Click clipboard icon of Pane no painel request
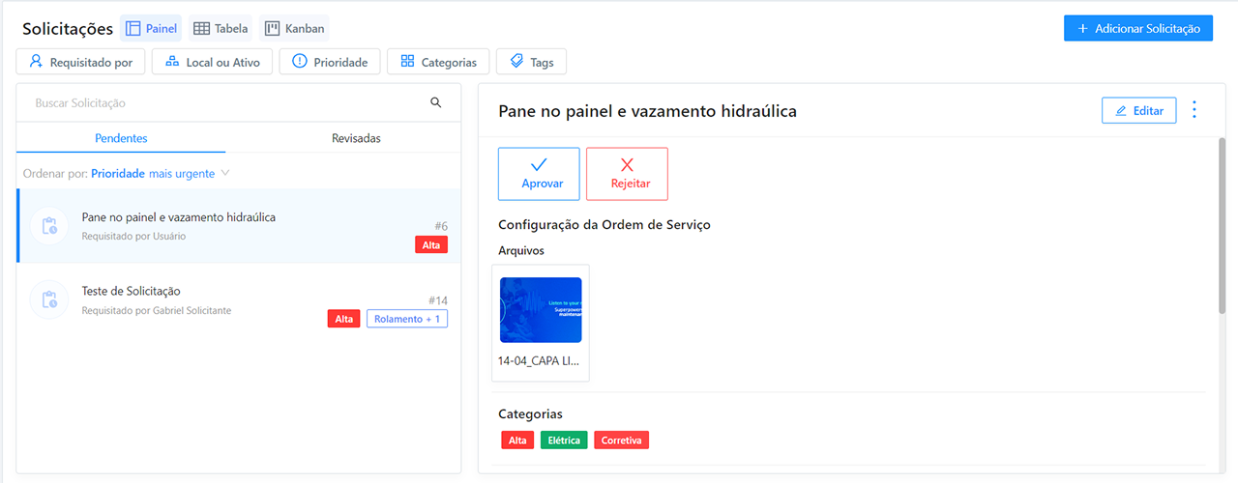The height and width of the screenshot is (483, 1238). (49, 226)
